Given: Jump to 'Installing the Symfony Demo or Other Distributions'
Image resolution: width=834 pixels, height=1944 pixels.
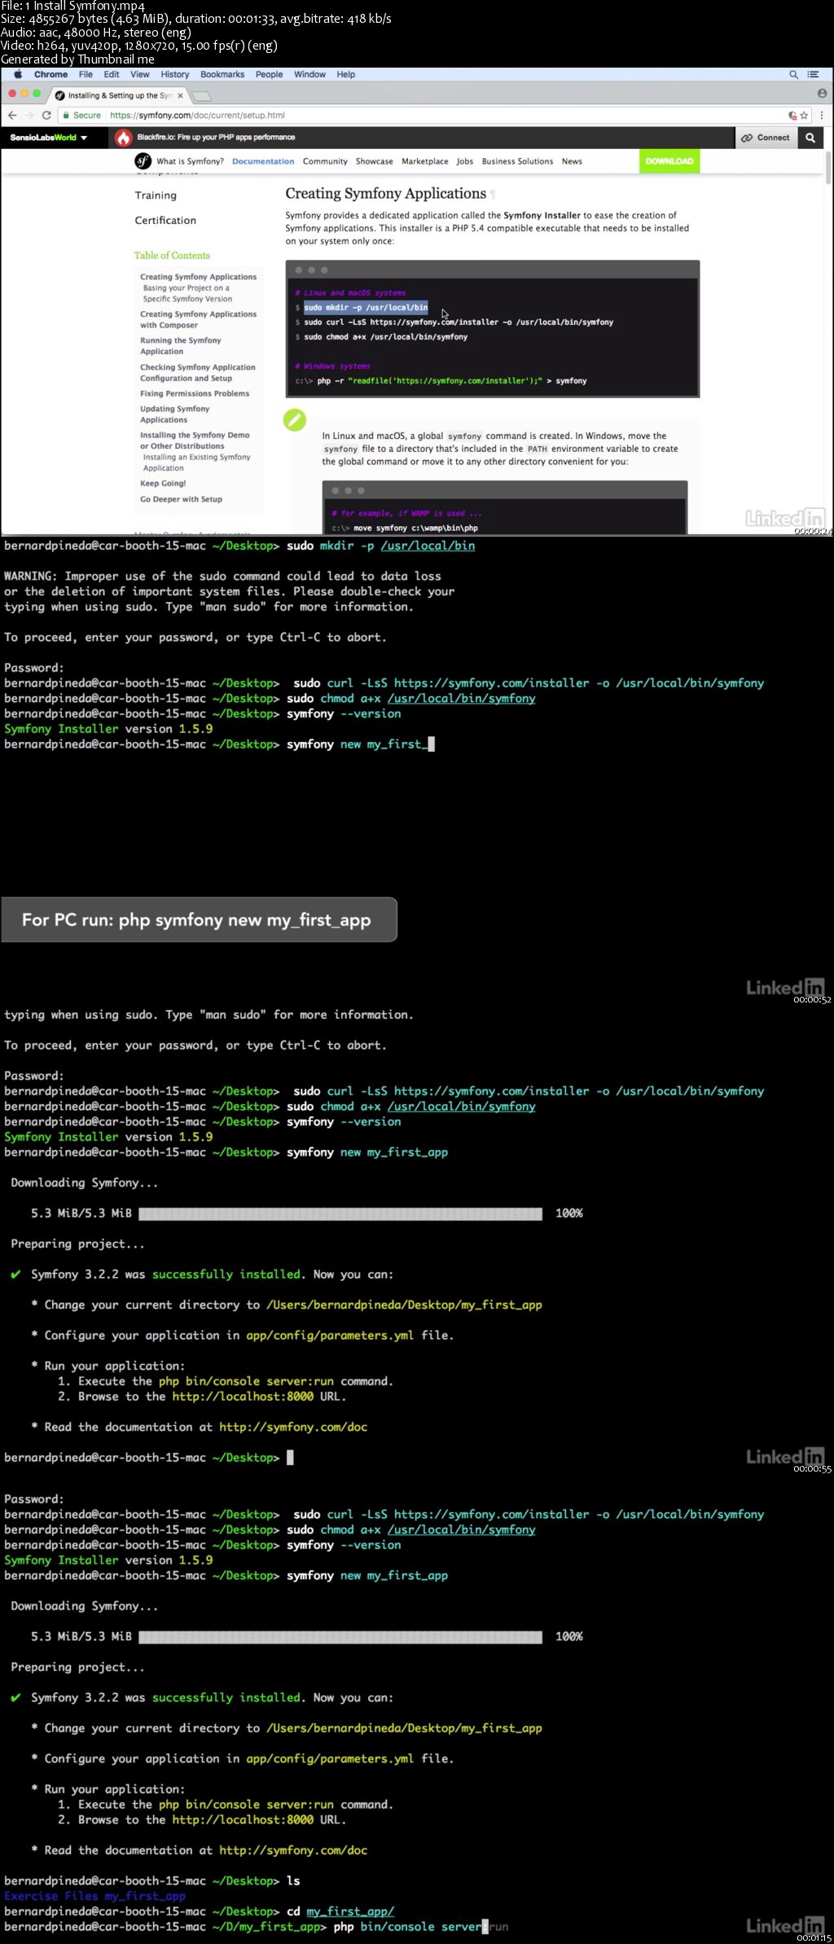Looking at the screenshot, I should (x=195, y=441).
